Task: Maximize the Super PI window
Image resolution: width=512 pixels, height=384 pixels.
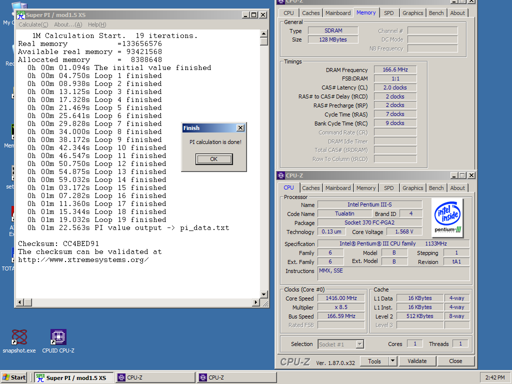Action: tap(253, 14)
